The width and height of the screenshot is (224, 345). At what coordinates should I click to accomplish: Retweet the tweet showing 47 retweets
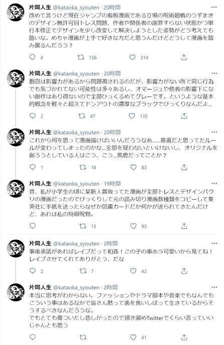point(82,116)
